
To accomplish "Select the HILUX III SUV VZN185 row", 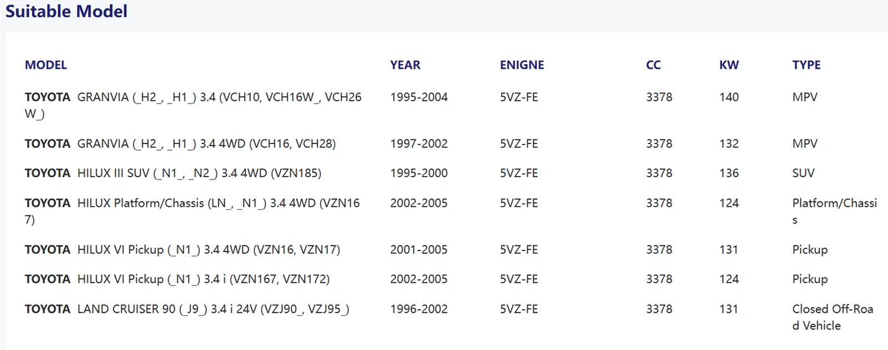I will 451,173.
